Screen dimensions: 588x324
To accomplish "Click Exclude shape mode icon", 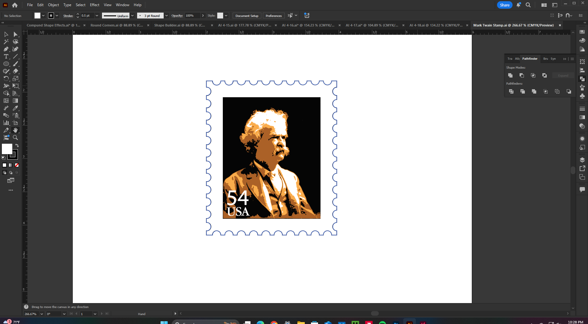I will (x=545, y=75).
